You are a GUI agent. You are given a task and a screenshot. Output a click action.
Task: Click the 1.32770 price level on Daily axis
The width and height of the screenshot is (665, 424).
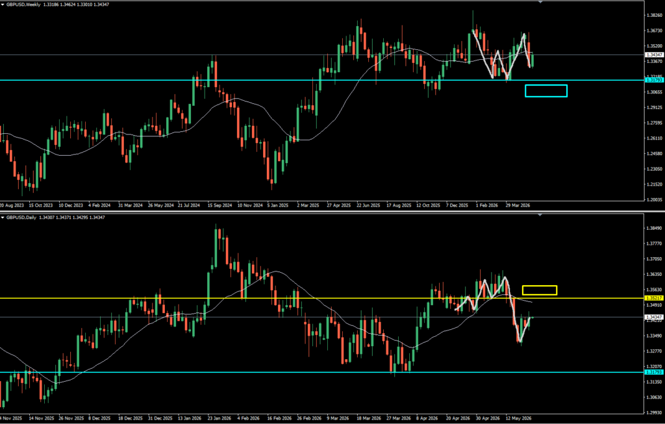coord(654,351)
